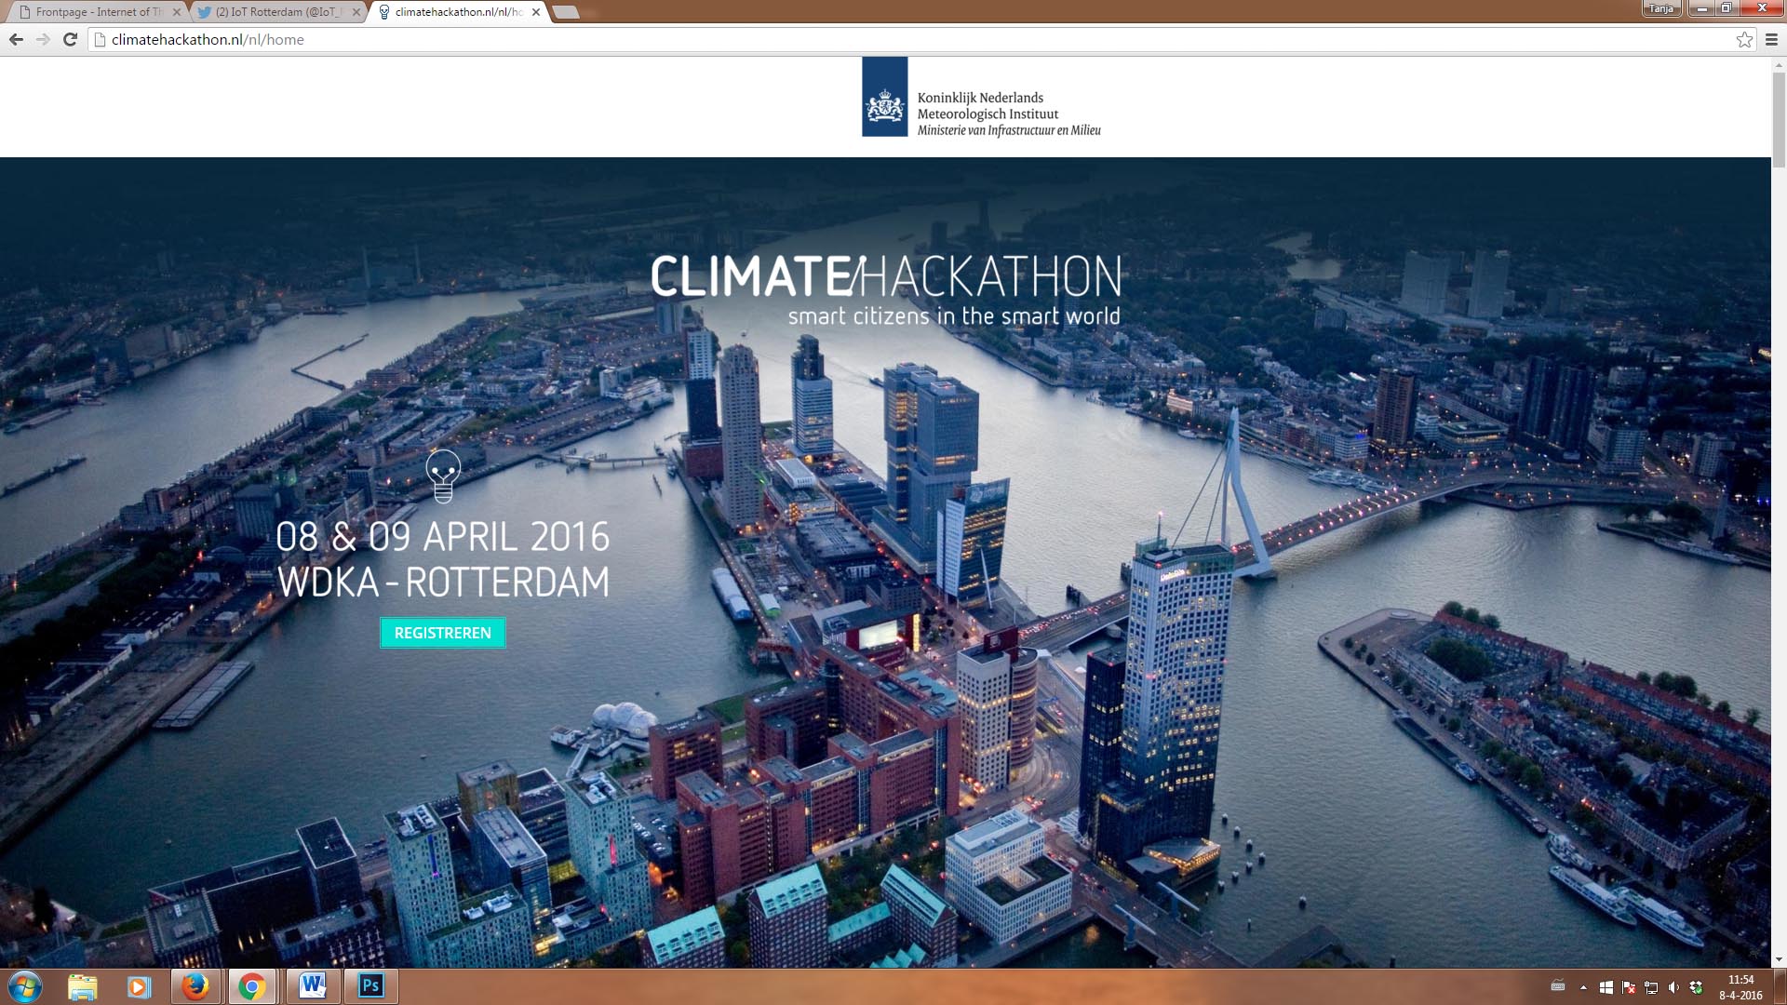The image size is (1787, 1005).
Task: Click the Climate Hackathon title logo
Action: click(x=885, y=276)
